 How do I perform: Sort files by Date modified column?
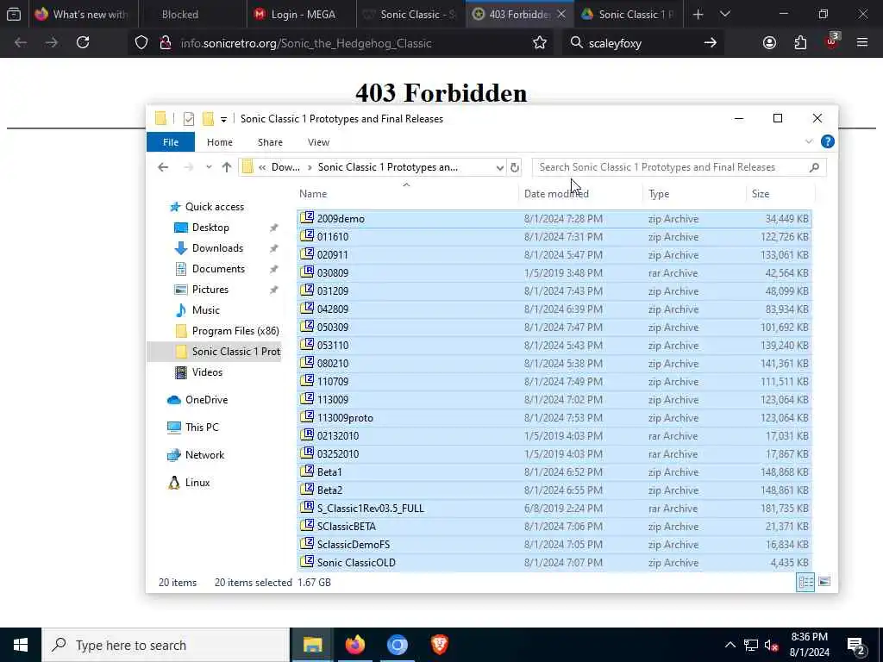click(x=556, y=194)
